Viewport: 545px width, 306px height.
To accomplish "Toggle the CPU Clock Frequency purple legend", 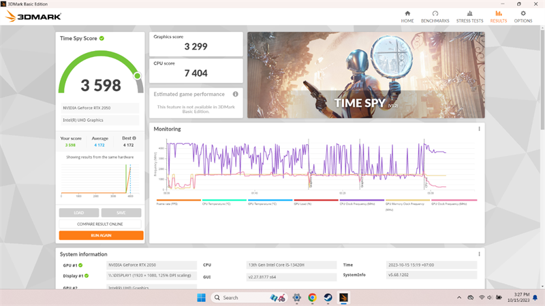I will tap(362, 202).
